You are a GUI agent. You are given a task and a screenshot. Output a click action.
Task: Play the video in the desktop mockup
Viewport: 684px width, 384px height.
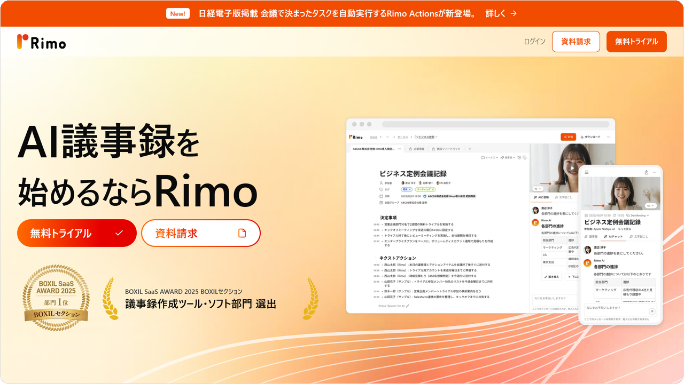pyautogui.click(x=572, y=168)
